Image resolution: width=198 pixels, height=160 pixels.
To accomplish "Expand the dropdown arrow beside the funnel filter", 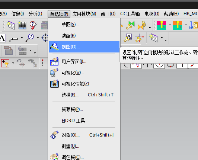I will 13,63.
